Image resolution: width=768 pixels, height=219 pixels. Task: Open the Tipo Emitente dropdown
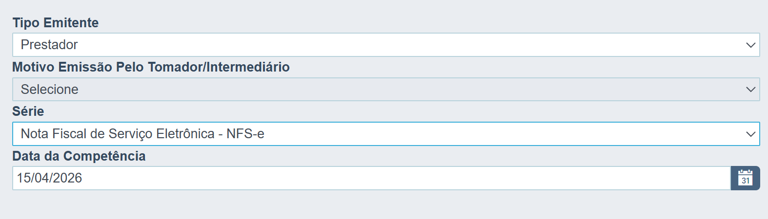pos(386,45)
